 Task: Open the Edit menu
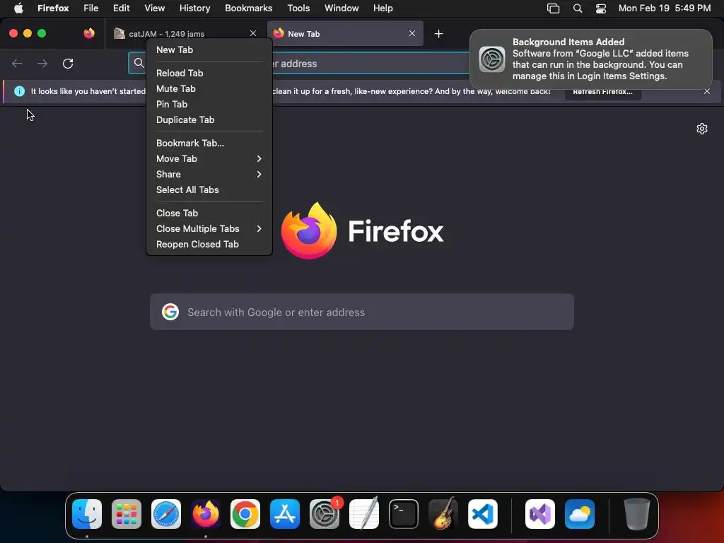[x=121, y=8]
